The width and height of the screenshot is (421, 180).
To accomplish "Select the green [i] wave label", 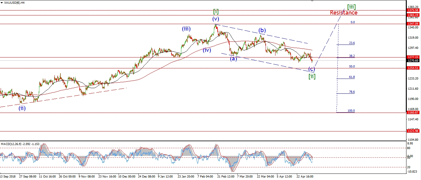I will 216,12.
